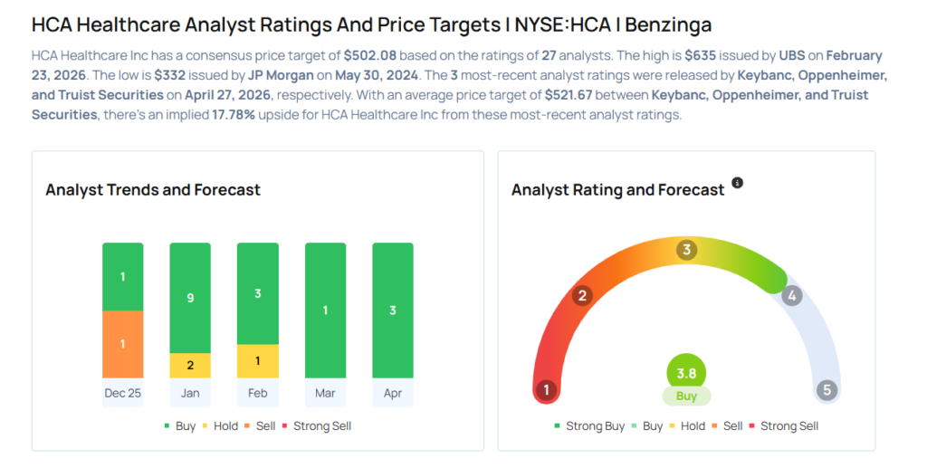Click the green Buy legend dot in Trends chart

167,425
